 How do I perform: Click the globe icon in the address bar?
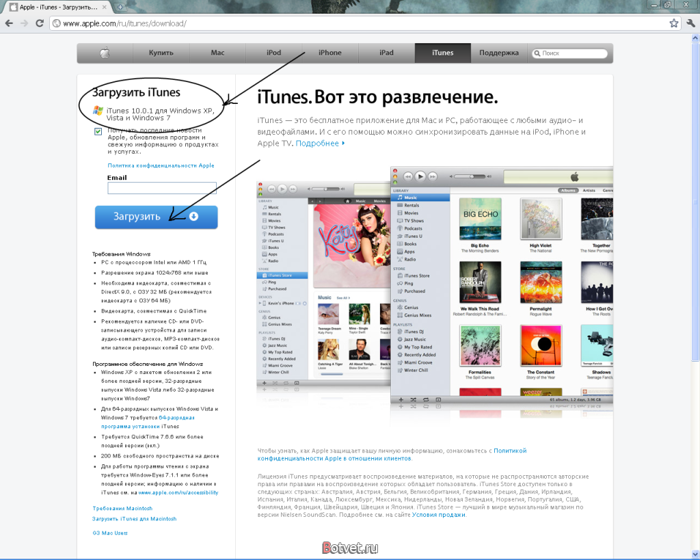click(57, 23)
